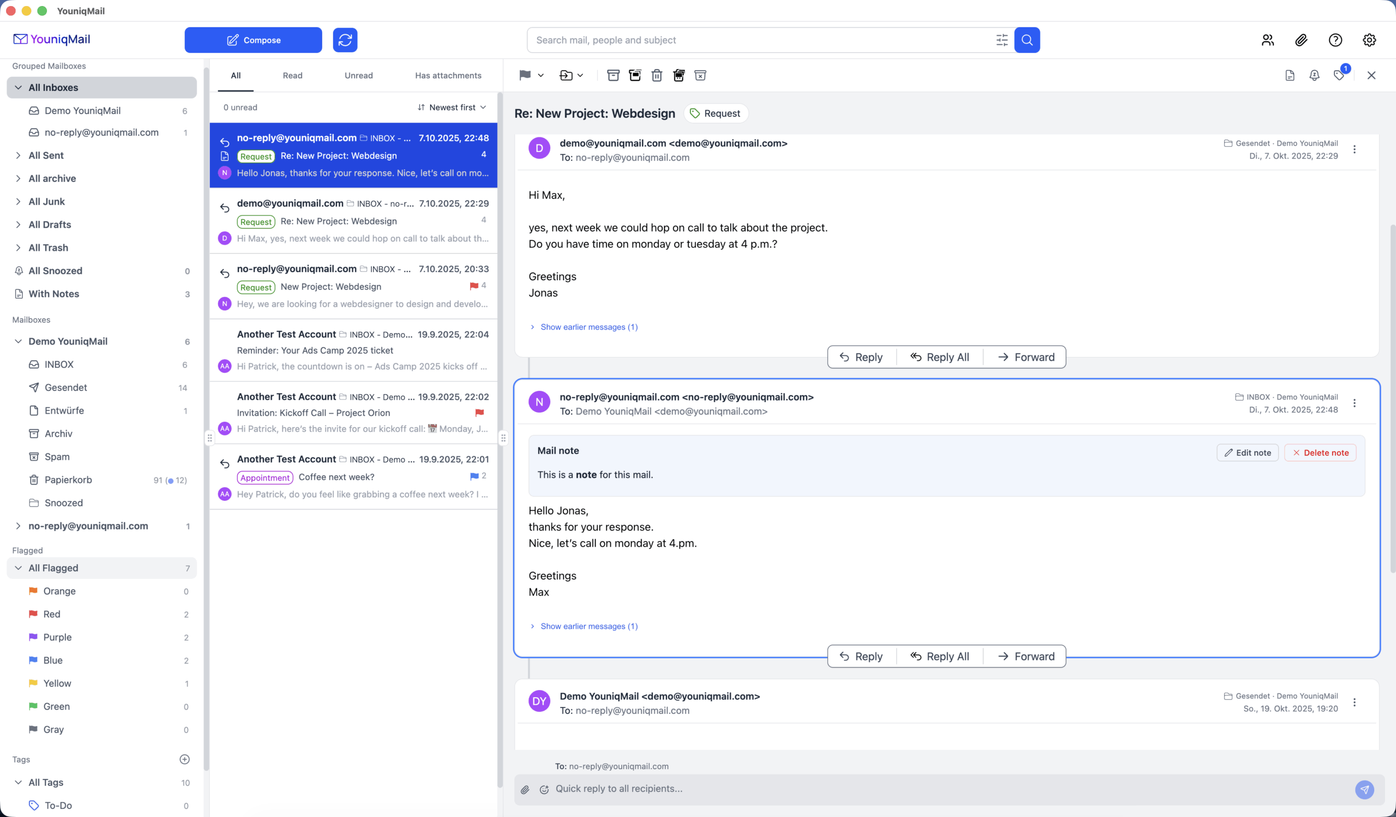Open the contacts people icon
Screen dimensions: 1396x817
[x=1267, y=40]
